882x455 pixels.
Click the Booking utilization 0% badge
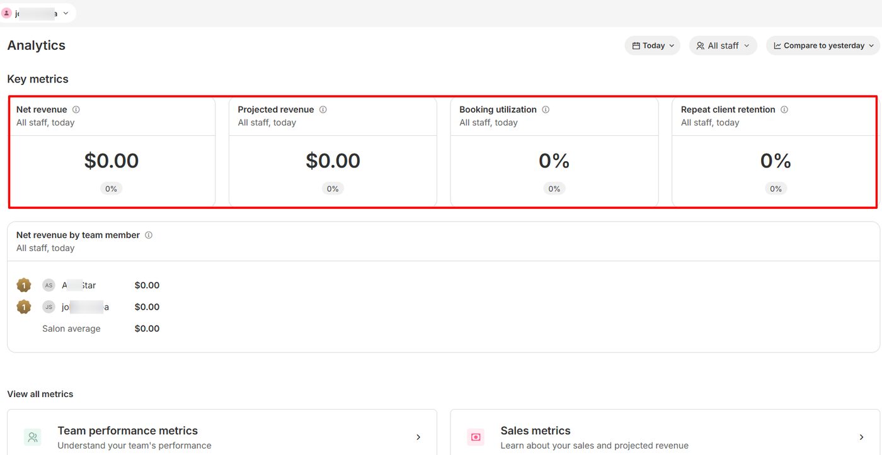[554, 189]
